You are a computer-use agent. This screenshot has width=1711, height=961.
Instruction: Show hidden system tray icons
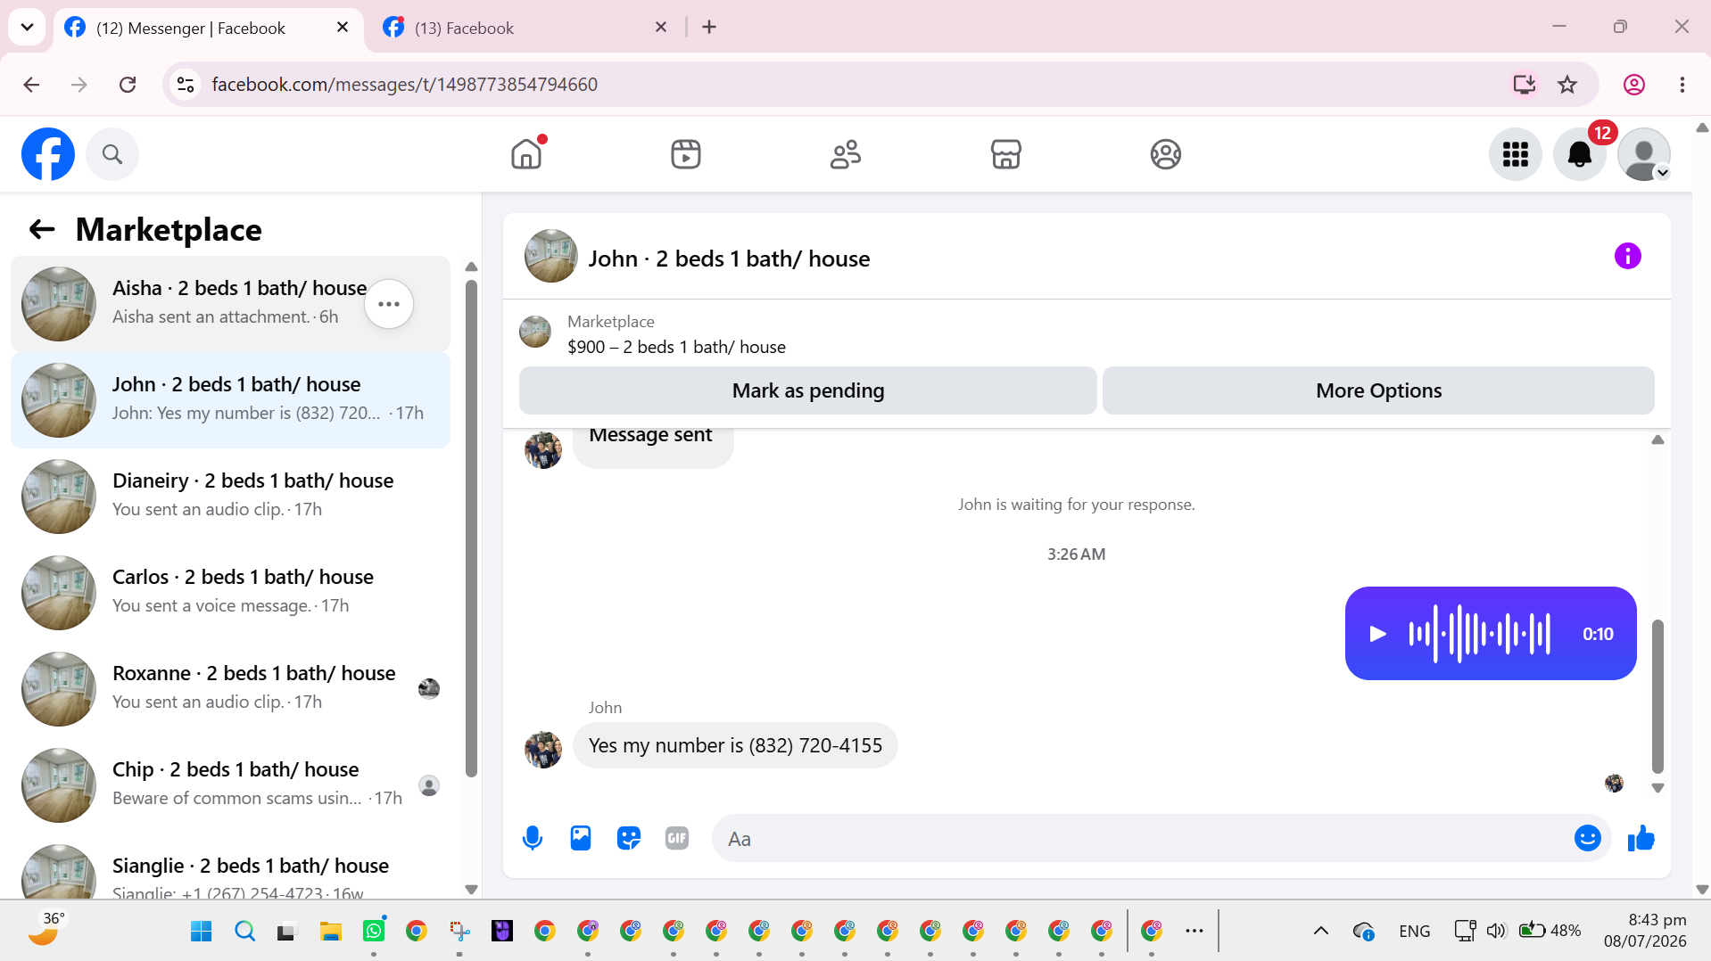1321,932
